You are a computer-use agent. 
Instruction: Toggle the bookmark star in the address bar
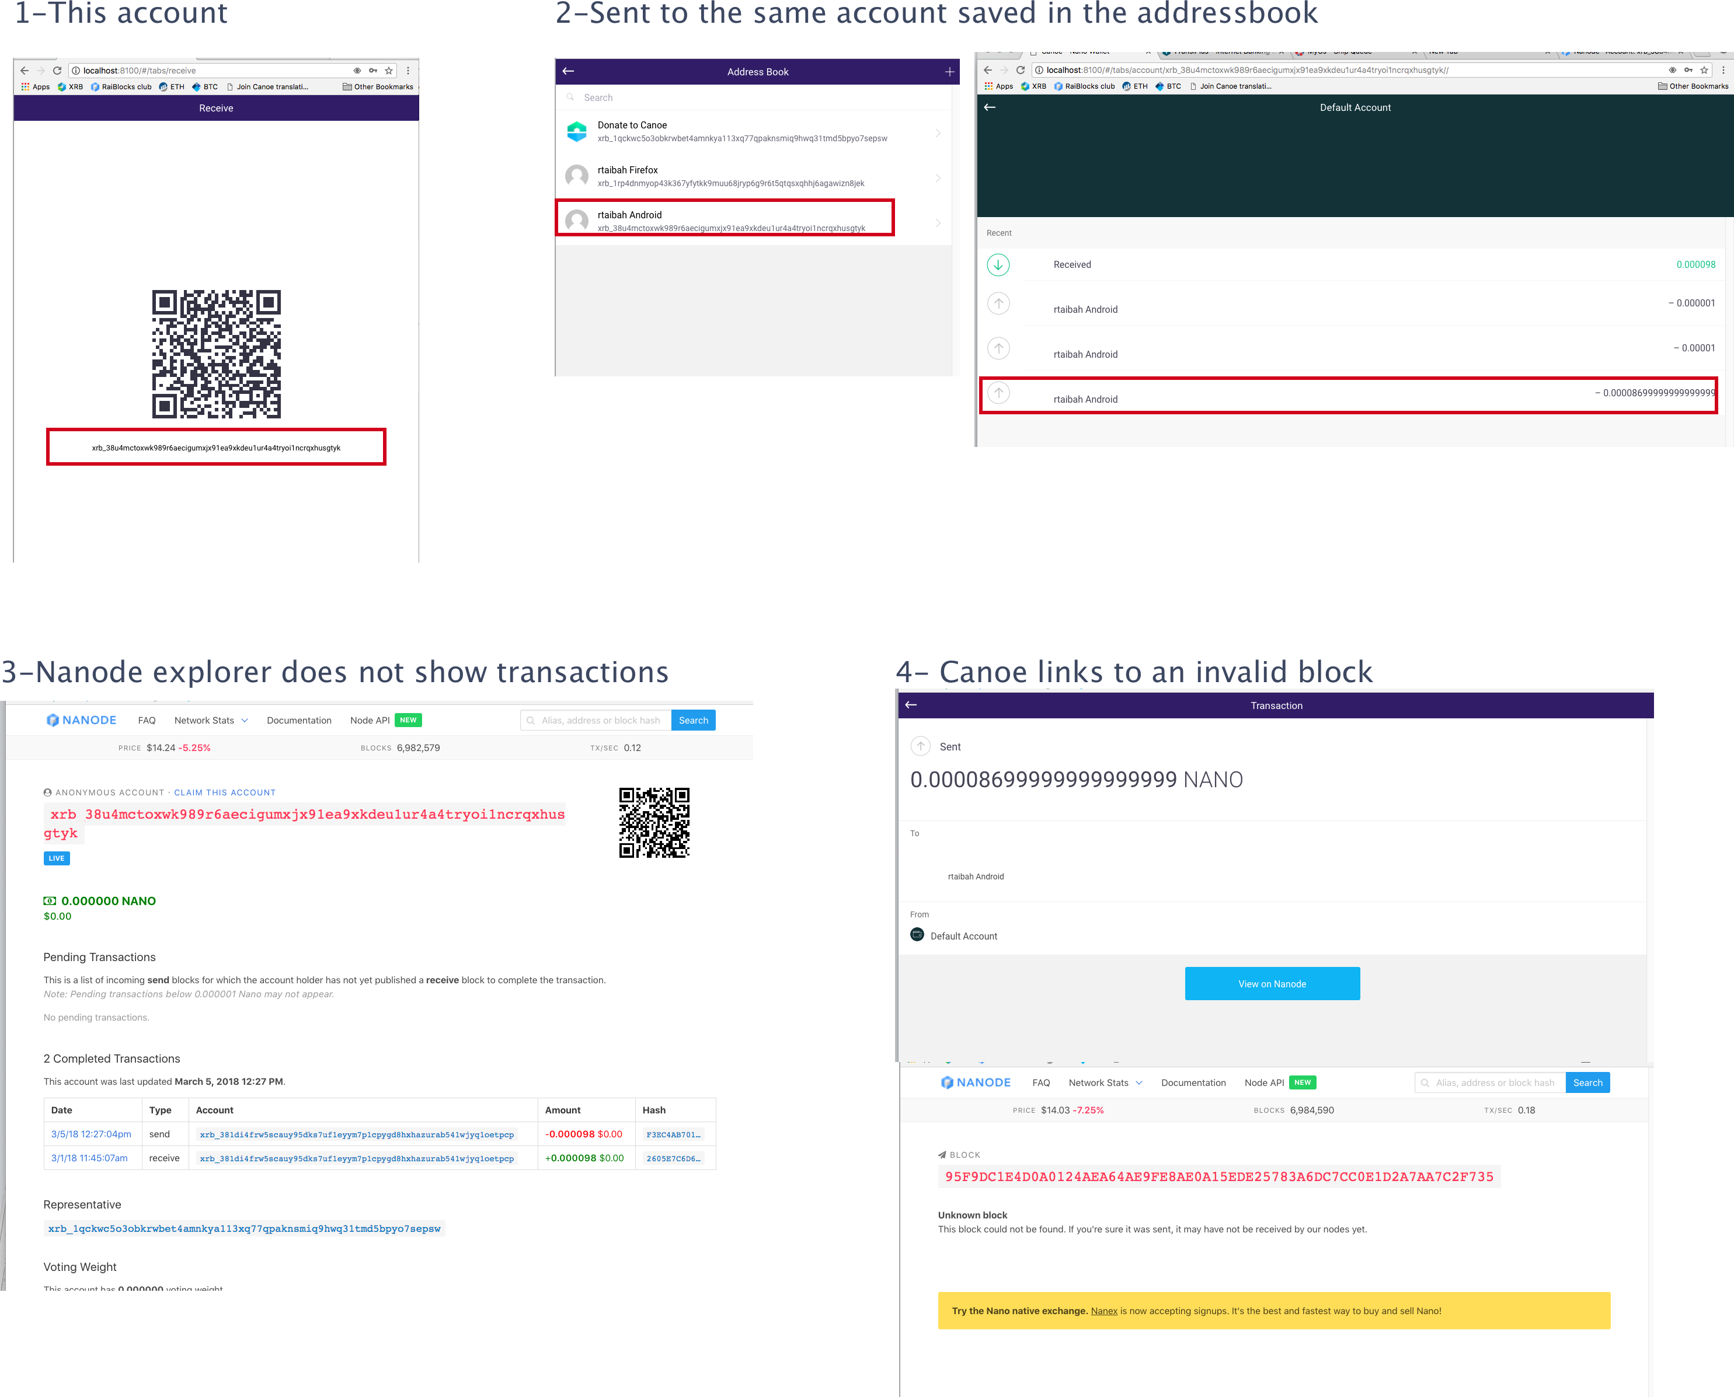tap(389, 70)
